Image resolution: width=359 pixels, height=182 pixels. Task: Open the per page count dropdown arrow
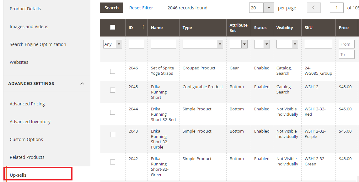pyautogui.click(x=269, y=8)
